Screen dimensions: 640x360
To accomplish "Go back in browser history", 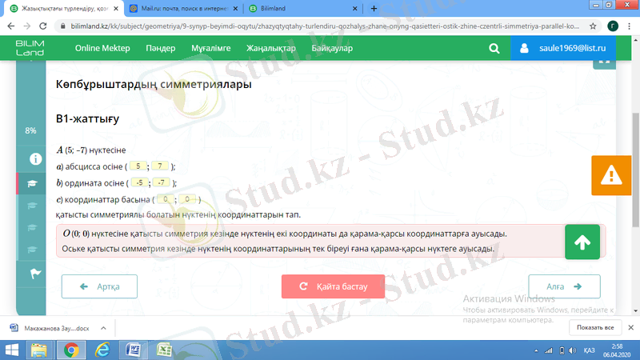I will coord(11,26).
